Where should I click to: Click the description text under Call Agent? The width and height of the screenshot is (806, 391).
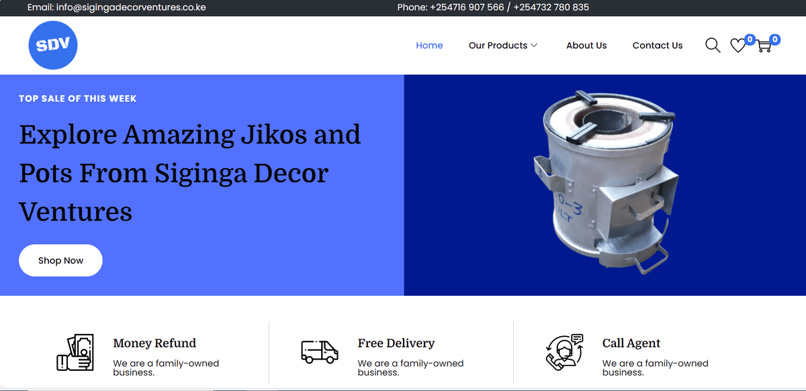pos(655,368)
